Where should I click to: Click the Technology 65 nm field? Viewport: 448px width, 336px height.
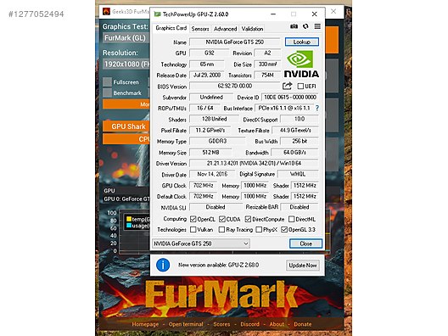tap(207, 64)
